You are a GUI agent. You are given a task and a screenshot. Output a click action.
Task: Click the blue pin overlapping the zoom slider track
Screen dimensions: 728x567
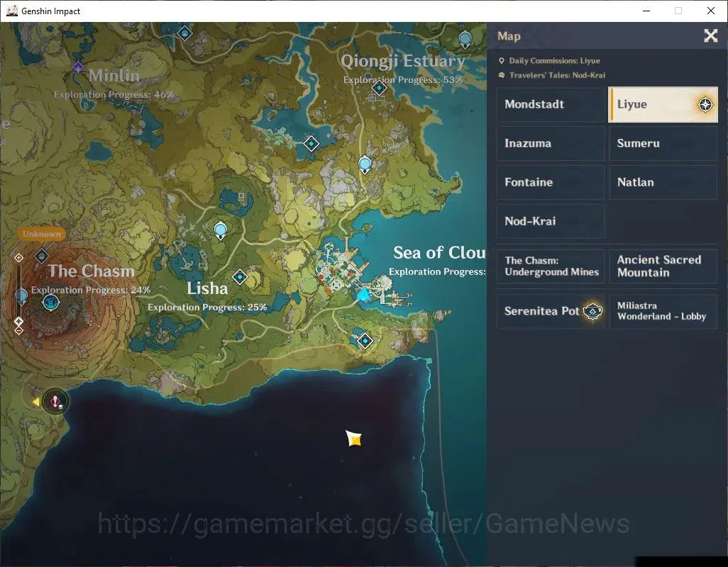pyautogui.click(x=21, y=296)
